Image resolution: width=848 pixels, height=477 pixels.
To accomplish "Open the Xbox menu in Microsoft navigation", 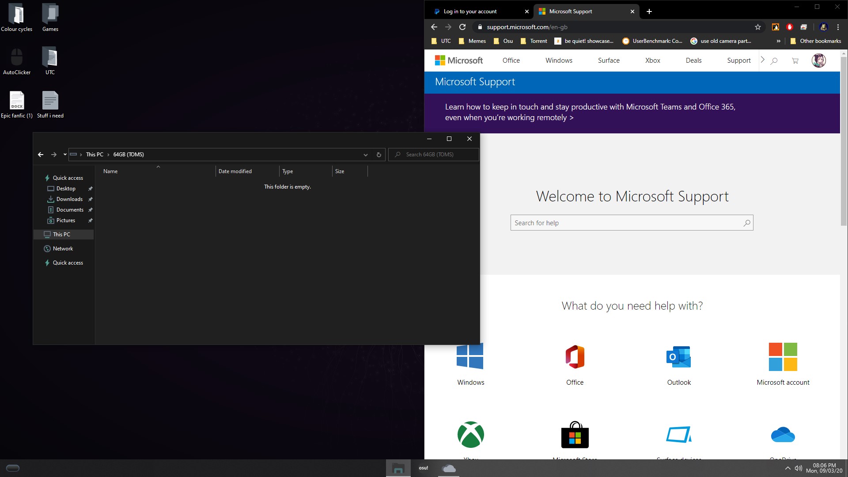I will click(652, 61).
